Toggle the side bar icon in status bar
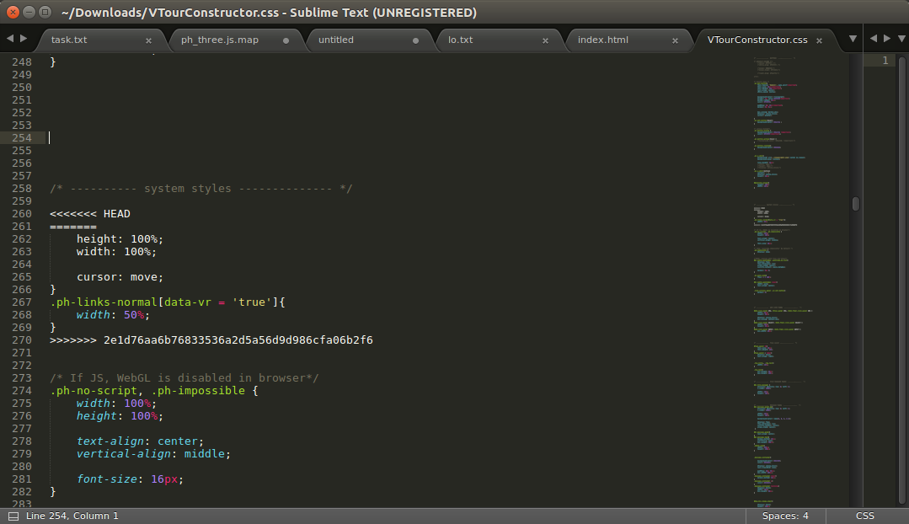The height and width of the screenshot is (524, 909). pyautogui.click(x=13, y=516)
